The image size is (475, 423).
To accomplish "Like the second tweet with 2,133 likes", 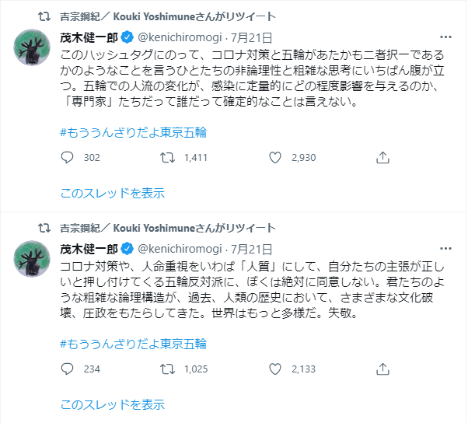I will coord(274,369).
